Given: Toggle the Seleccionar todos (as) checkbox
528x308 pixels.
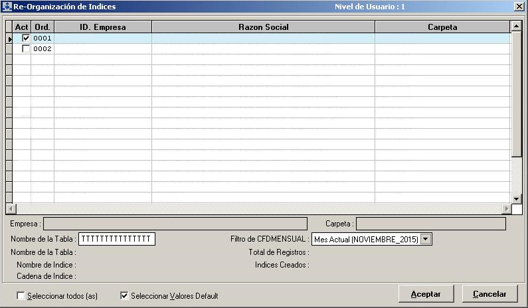Looking at the screenshot, I should pyautogui.click(x=21, y=295).
